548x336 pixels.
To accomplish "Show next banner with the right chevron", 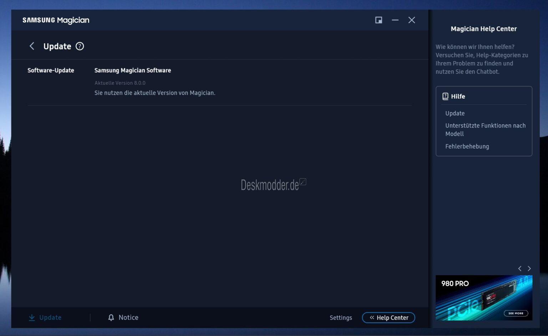I will pos(529,268).
